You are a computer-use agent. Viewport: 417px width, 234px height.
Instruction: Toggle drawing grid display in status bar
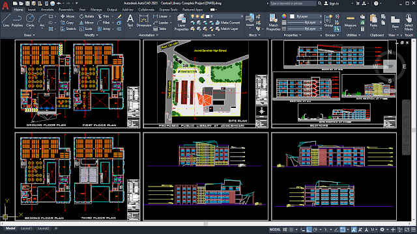pyautogui.click(x=285, y=229)
